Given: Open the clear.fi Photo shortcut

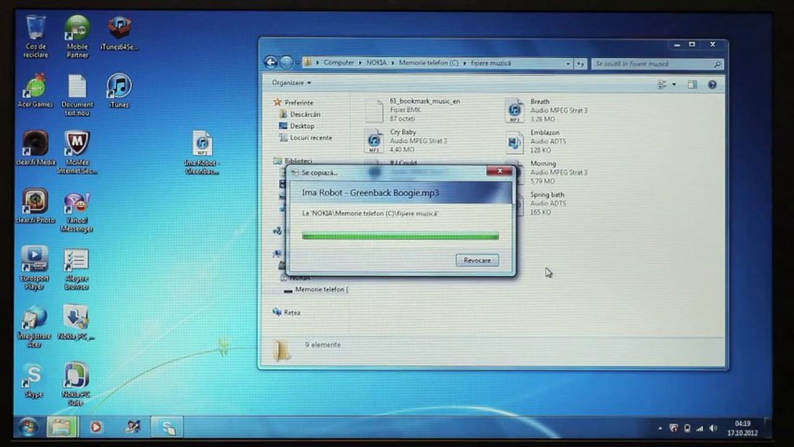Looking at the screenshot, I should pos(35,205).
